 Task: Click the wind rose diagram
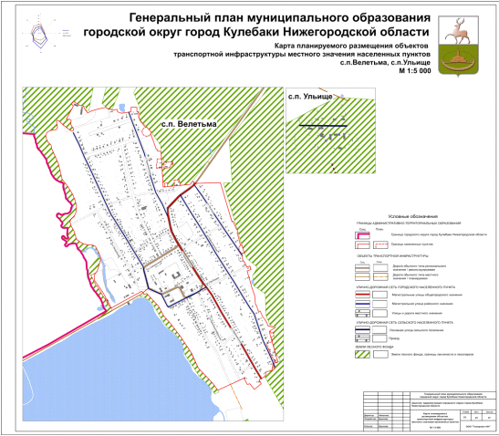point(40,32)
